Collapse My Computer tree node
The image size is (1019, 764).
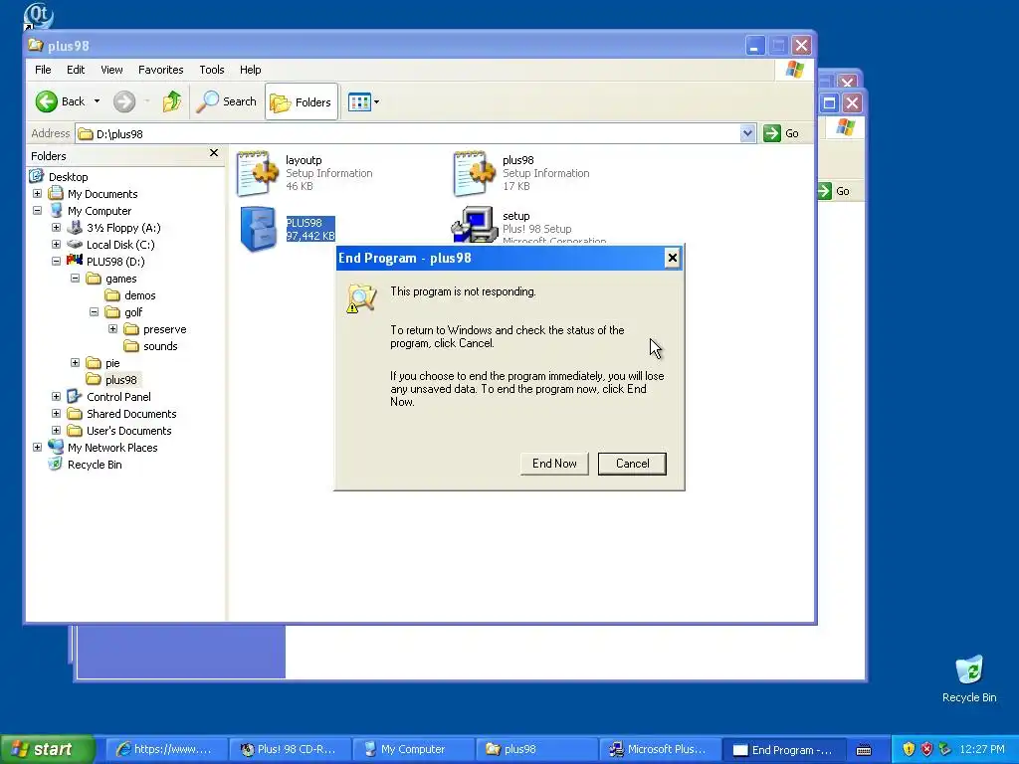tap(37, 211)
